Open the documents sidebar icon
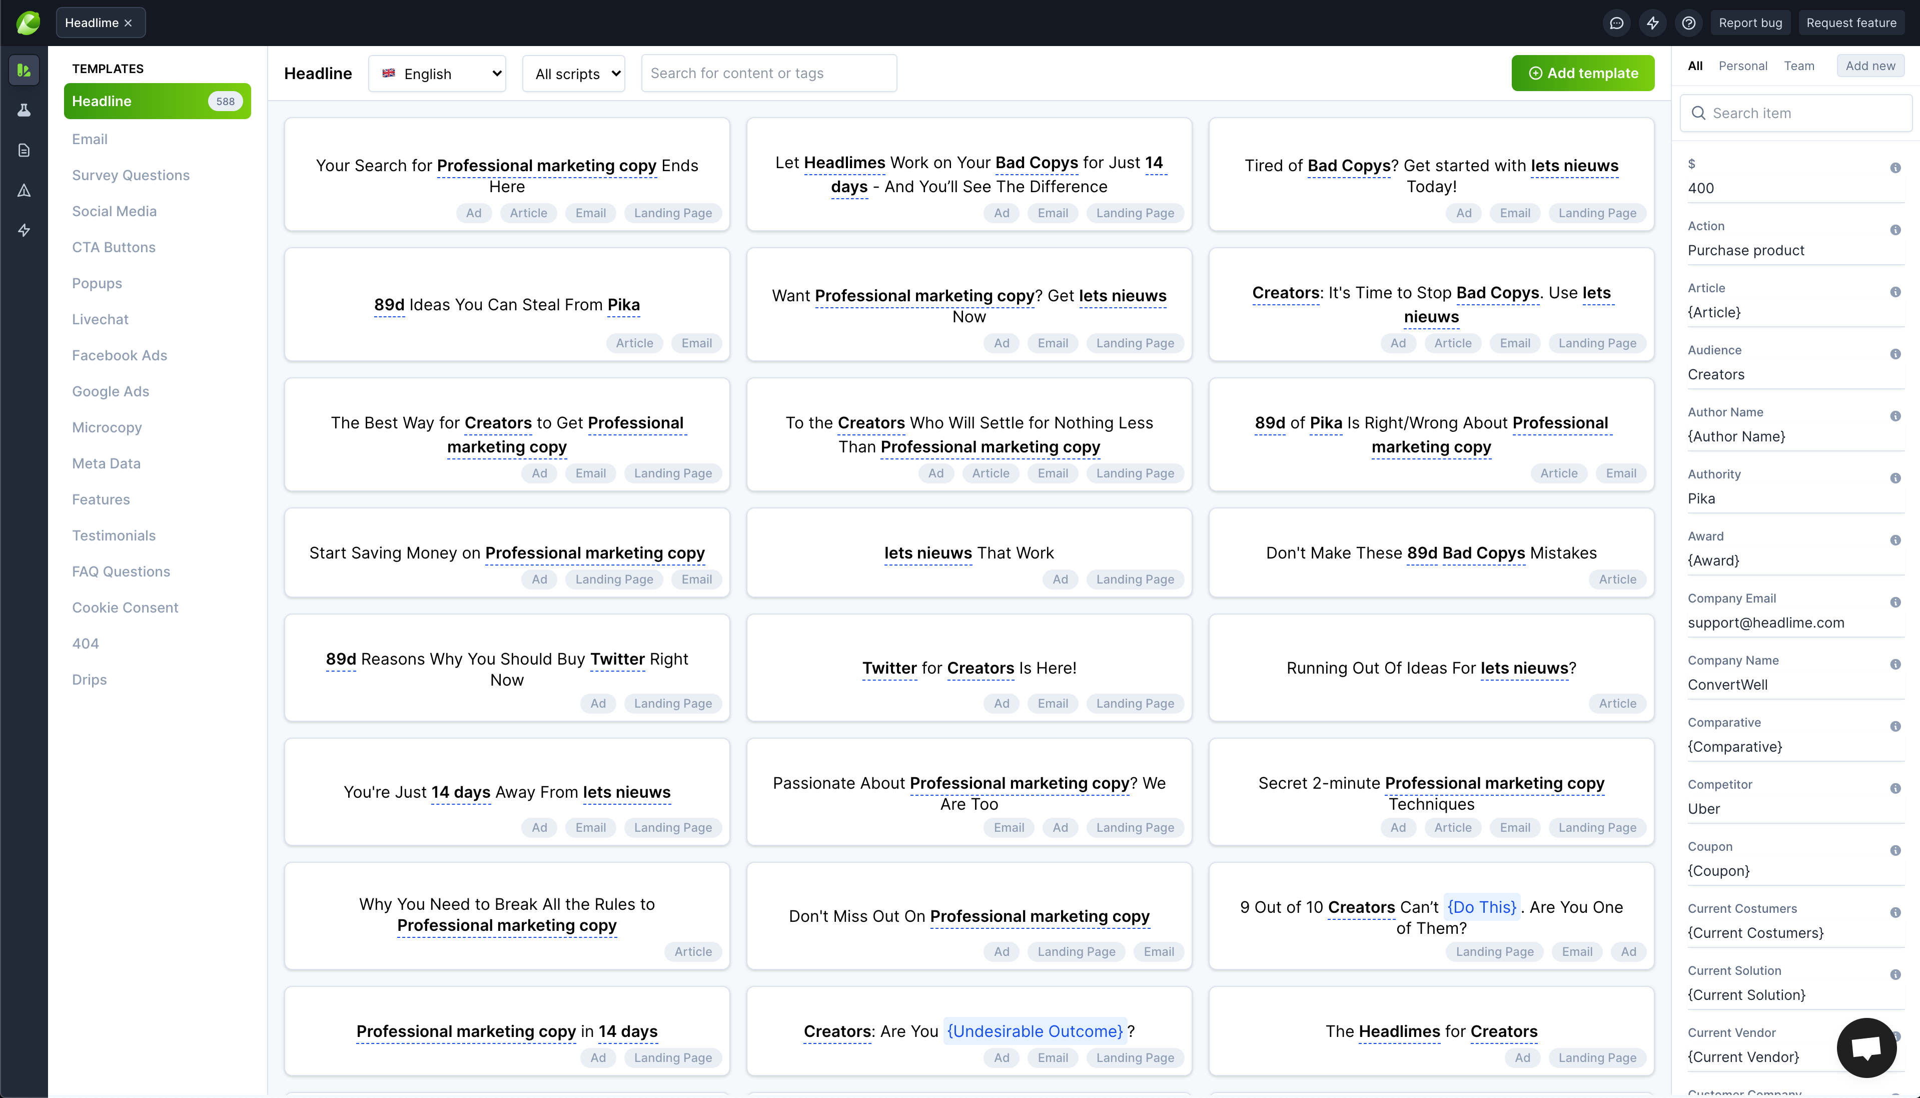 tap(24, 150)
